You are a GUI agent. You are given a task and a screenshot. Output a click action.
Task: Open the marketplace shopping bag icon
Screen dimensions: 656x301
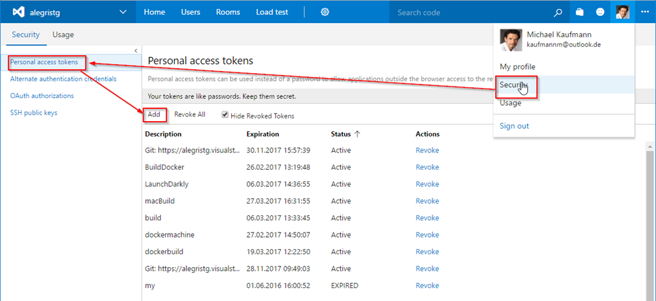579,12
